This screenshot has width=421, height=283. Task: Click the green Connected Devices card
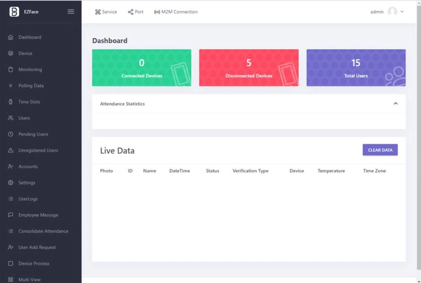click(142, 67)
